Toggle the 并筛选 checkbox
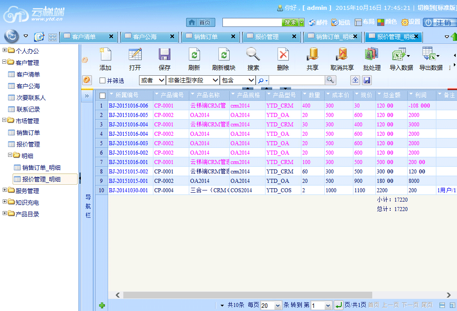This screenshot has width=457, height=311. click(102, 80)
